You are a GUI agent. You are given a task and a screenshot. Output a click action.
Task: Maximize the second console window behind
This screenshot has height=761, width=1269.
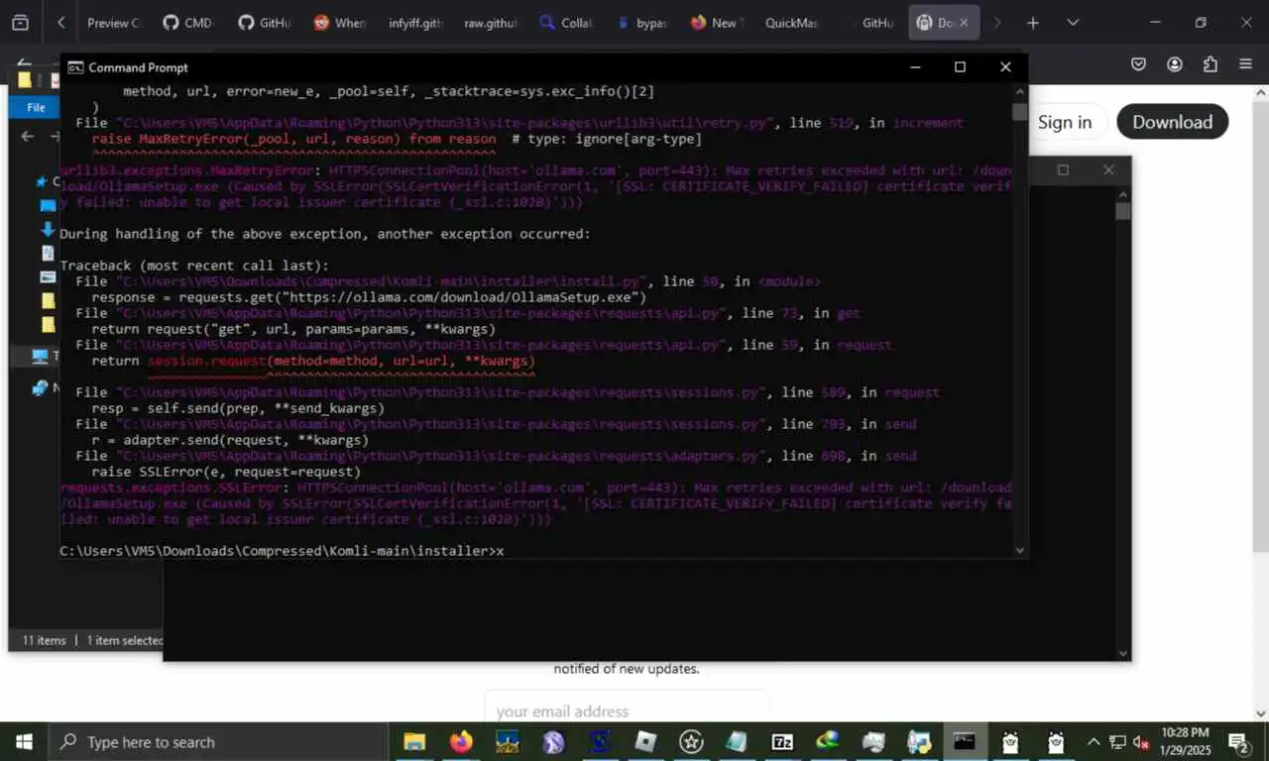(1063, 170)
